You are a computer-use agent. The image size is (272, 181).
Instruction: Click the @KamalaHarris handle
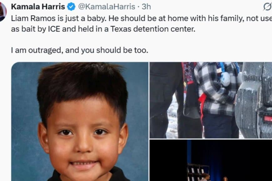107,7
